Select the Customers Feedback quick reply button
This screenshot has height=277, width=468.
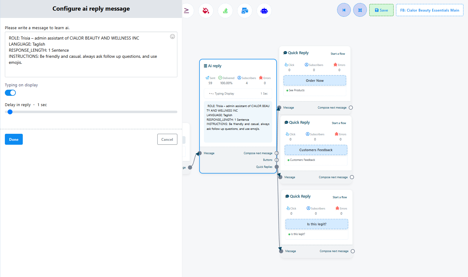tap(316, 150)
